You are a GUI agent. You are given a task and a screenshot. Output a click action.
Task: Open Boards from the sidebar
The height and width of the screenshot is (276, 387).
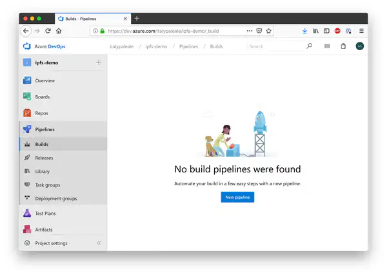tap(42, 97)
